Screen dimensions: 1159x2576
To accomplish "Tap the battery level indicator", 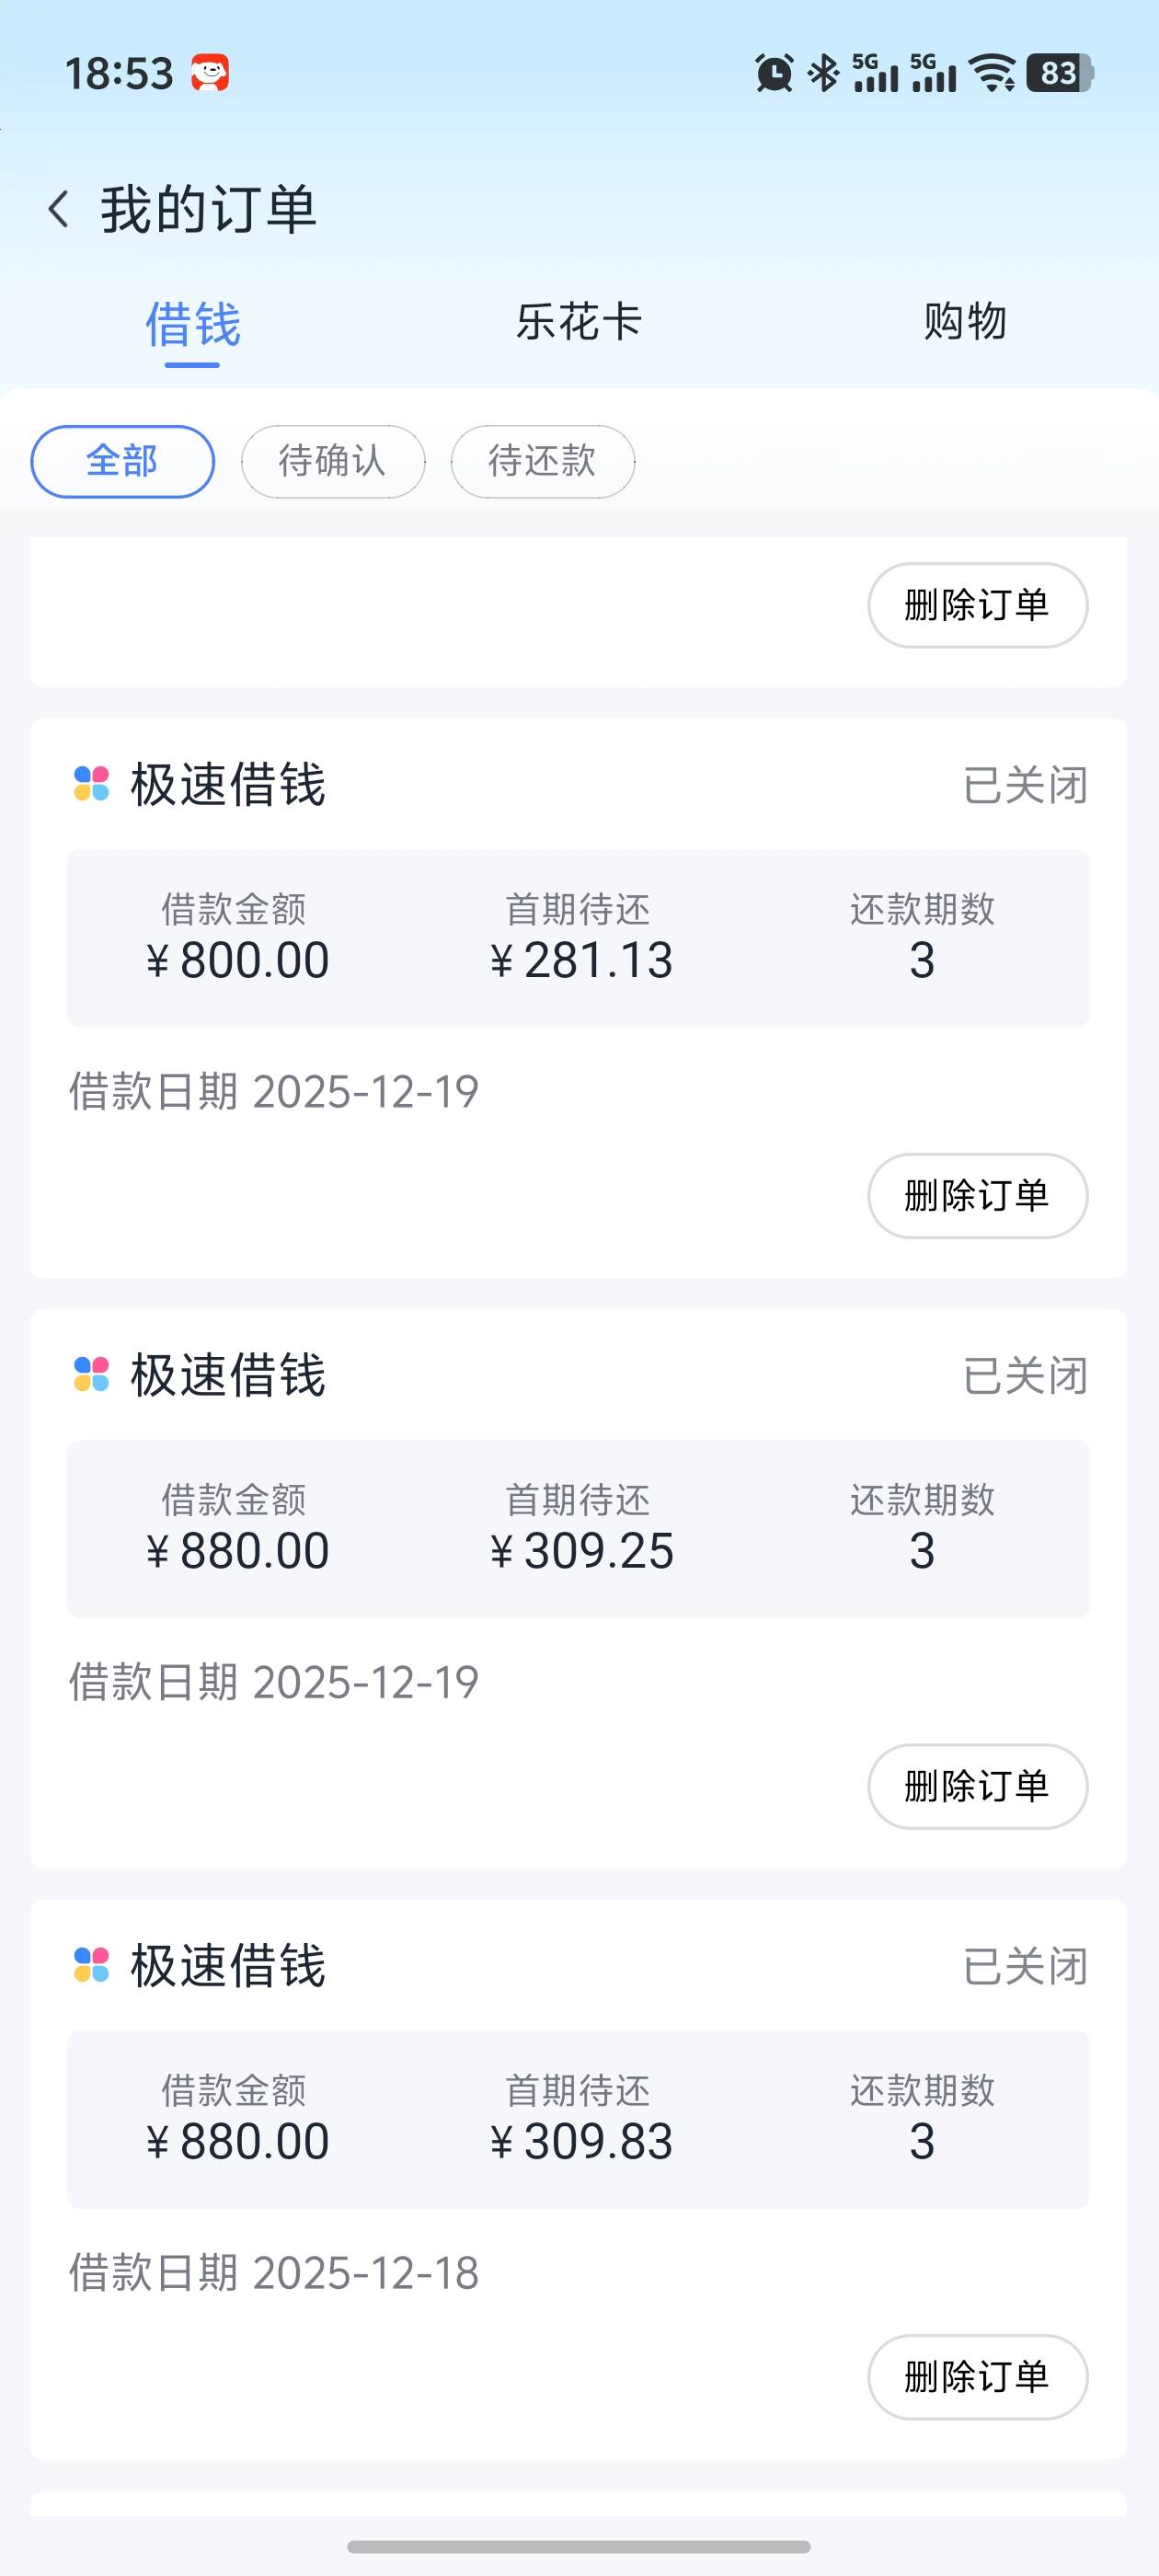I will (1059, 73).
